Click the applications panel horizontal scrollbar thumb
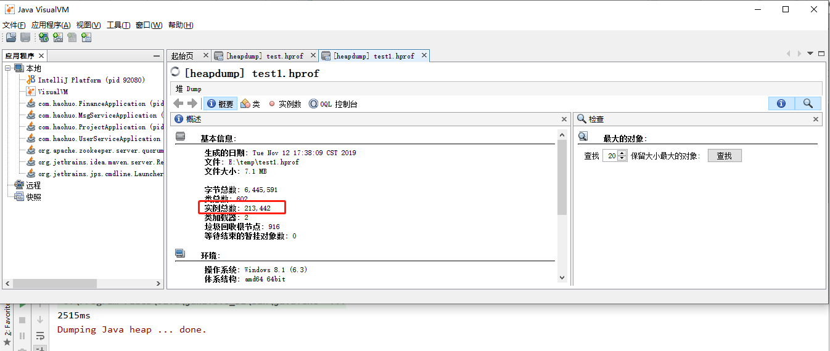The height and width of the screenshot is (351, 830). (54, 284)
